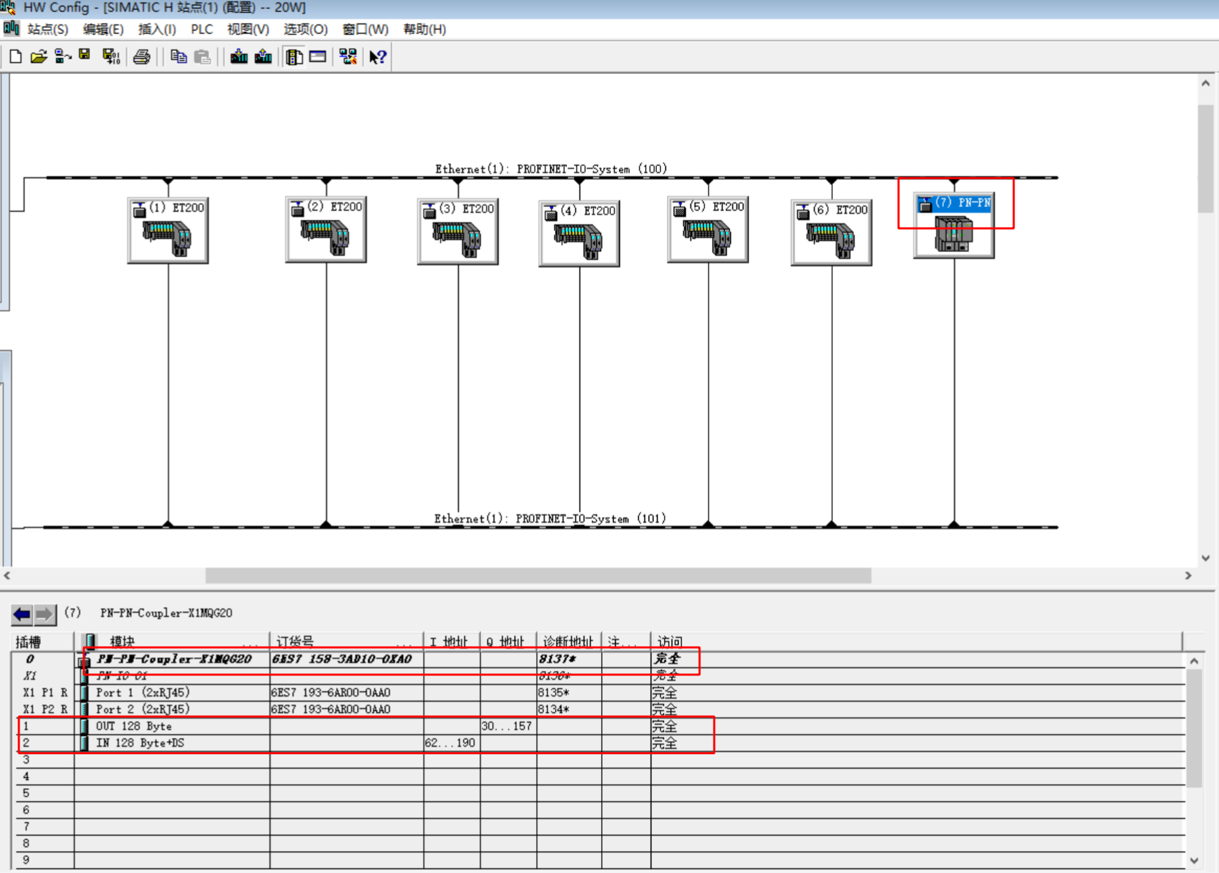This screenshot has height=873, width=1219.
Task: Open the 插入(I) menu
Action: 157,29
